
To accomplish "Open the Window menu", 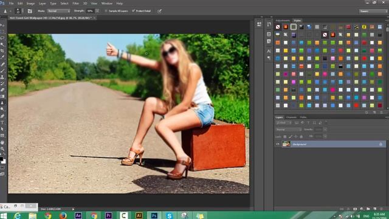I will coord(107,4).
